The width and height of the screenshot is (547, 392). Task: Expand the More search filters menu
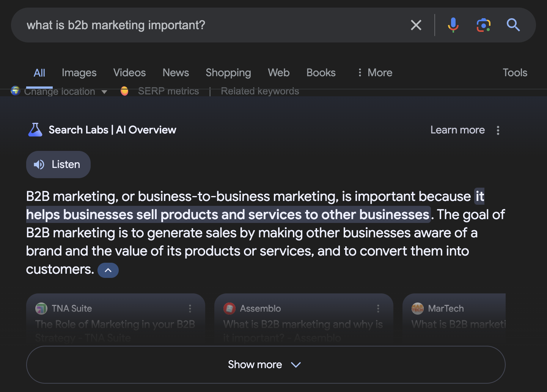[x=375, y=73]
